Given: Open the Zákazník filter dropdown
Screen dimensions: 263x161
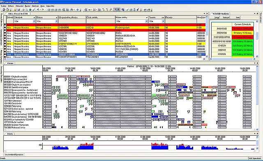Looking at the screenshot, I should [34, 21].
